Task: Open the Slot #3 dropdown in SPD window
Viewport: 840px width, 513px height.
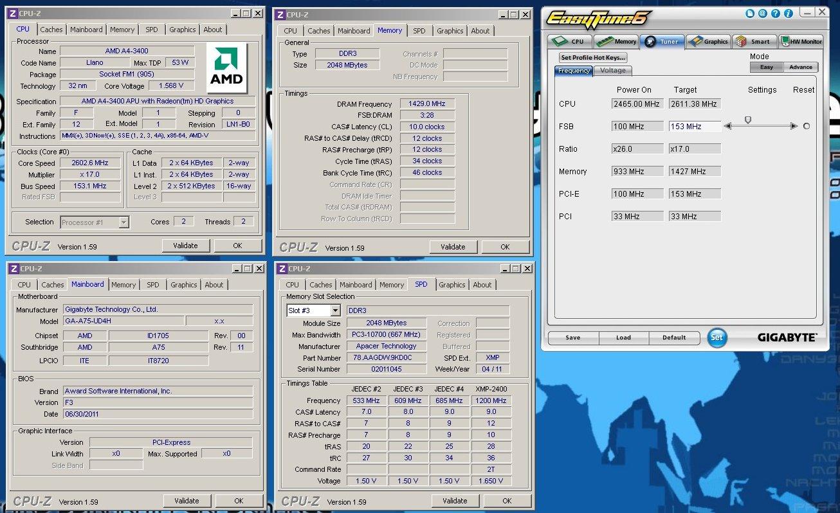Action: 335,311
